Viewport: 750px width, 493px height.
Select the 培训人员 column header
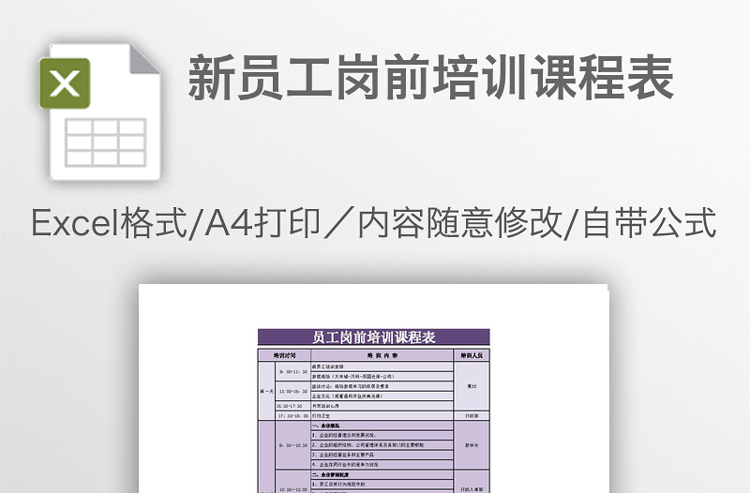472,355
